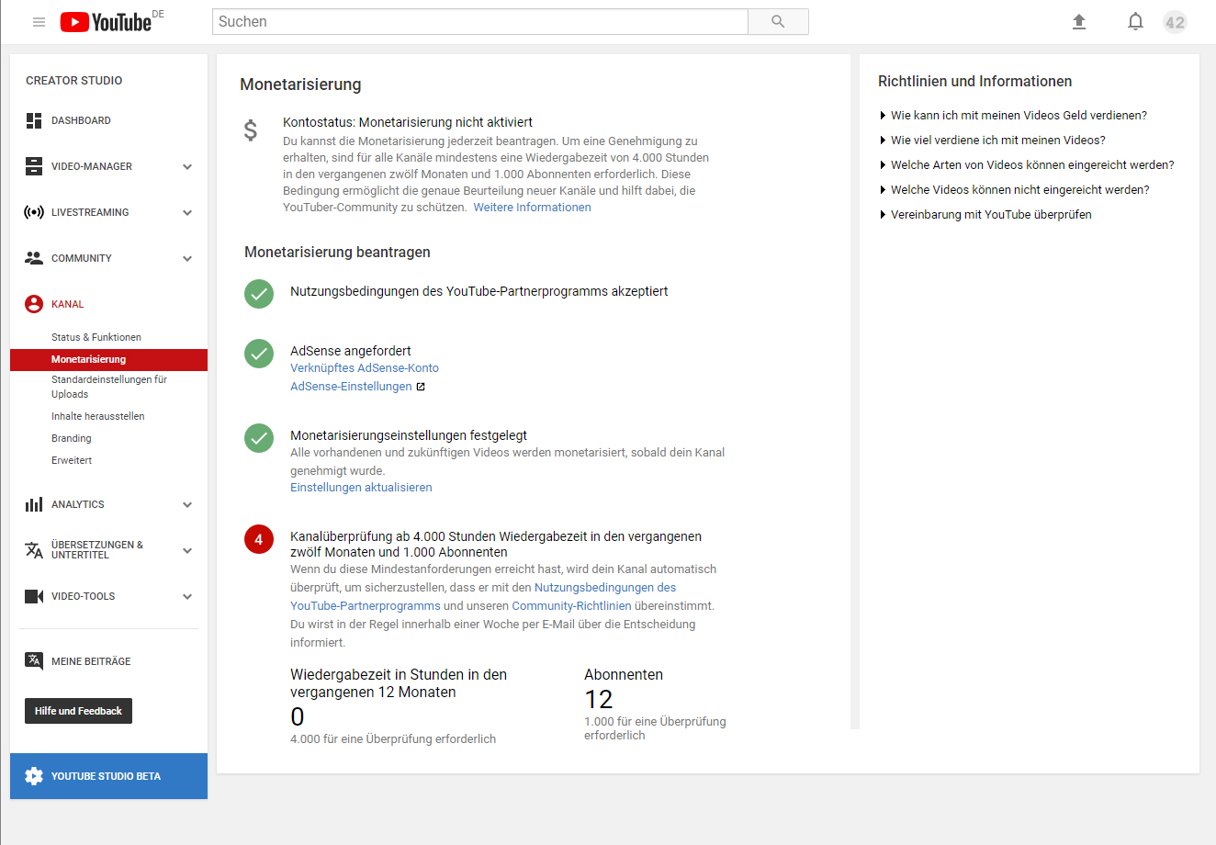Image resolution: width=1216 pixels, height=845 pixels.
Task: Open the account avatar menu
Action: pyautogui.click(x=1175, y=22)
